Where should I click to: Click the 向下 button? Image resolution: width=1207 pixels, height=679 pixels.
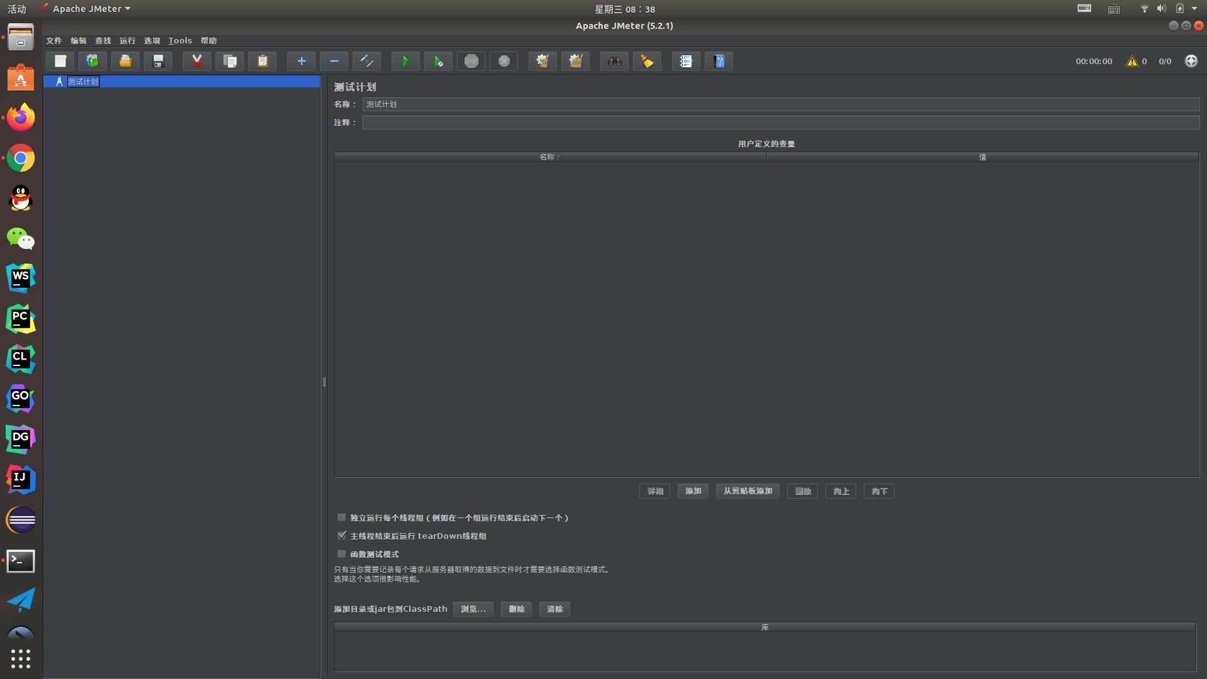(x=879, y=491)
